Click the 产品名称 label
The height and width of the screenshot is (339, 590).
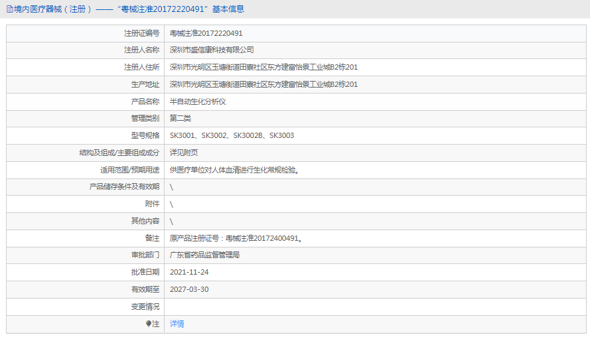(145, 102)
